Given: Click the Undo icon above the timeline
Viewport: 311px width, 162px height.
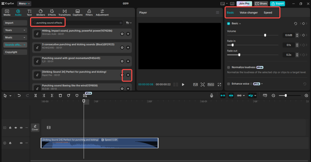Looking at the screenshot, I should [19, 95].
